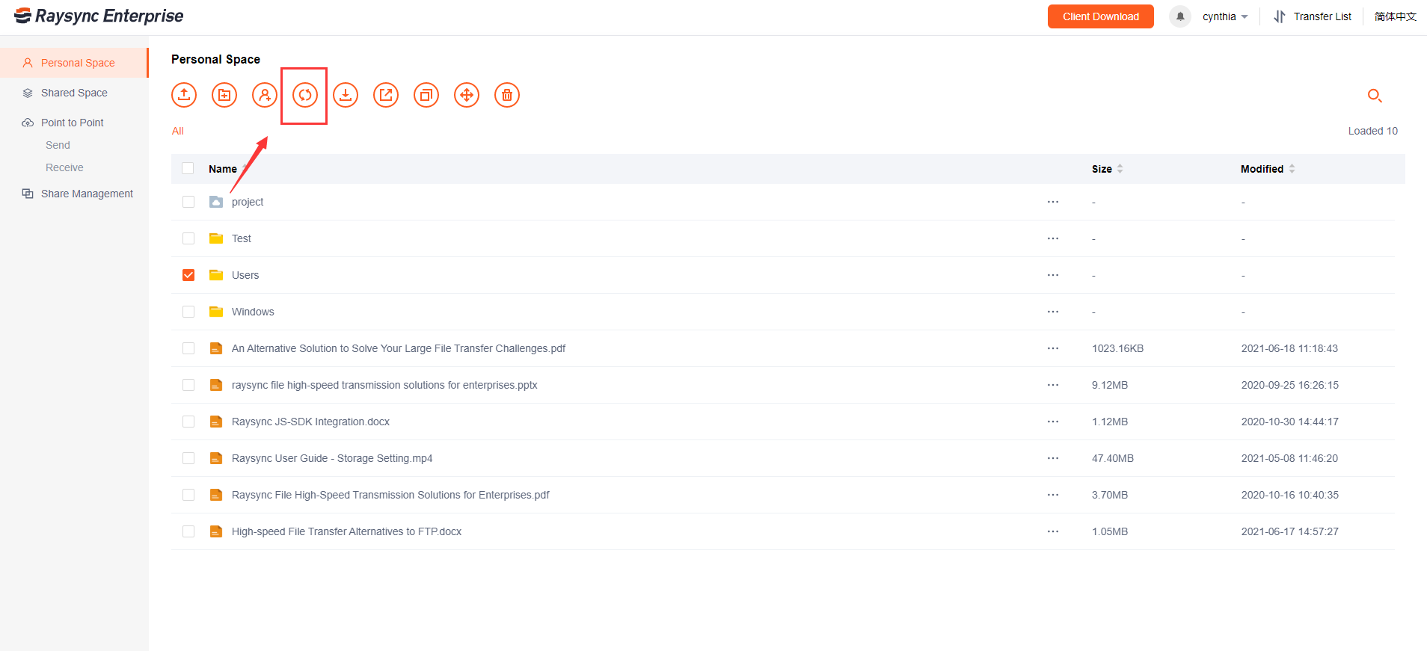1427x651 pixels.
Task: Check the JS-SDK Integration.docx checkbox
Action: (x=188, y=422)
